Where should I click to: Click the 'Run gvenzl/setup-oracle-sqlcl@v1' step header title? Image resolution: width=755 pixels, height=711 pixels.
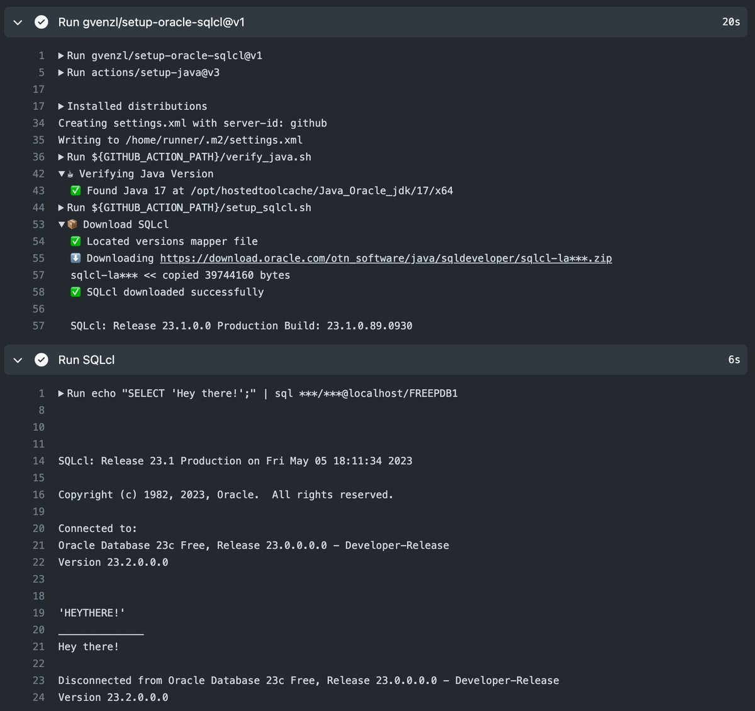(x=152, y=23)
